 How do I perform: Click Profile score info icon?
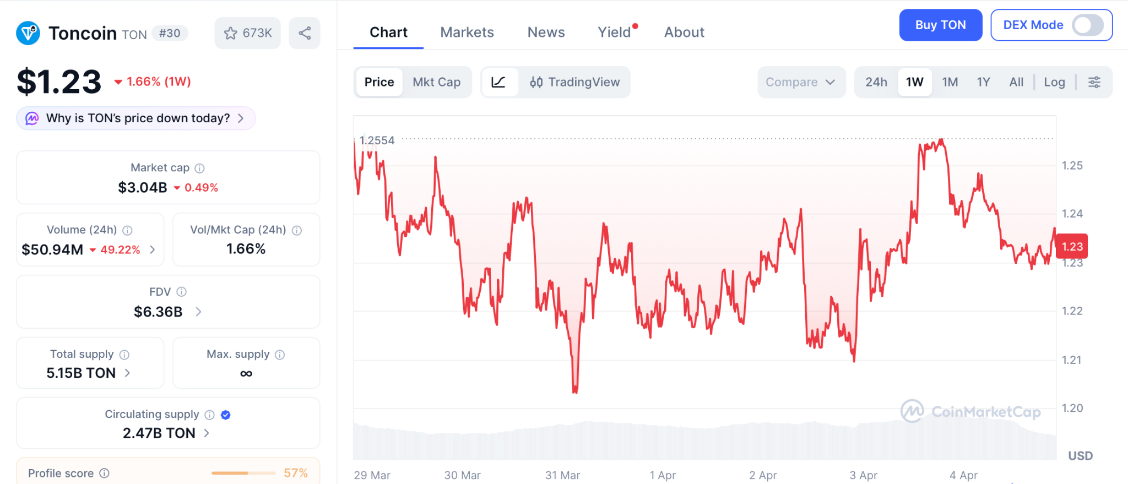[x=105, y=473]
